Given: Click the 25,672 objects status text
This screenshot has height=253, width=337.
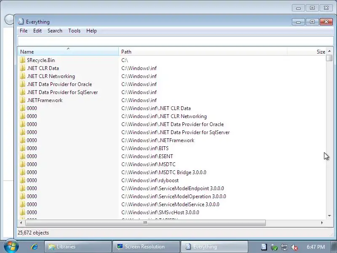Looking at the screenshot, I should point(33,233).
